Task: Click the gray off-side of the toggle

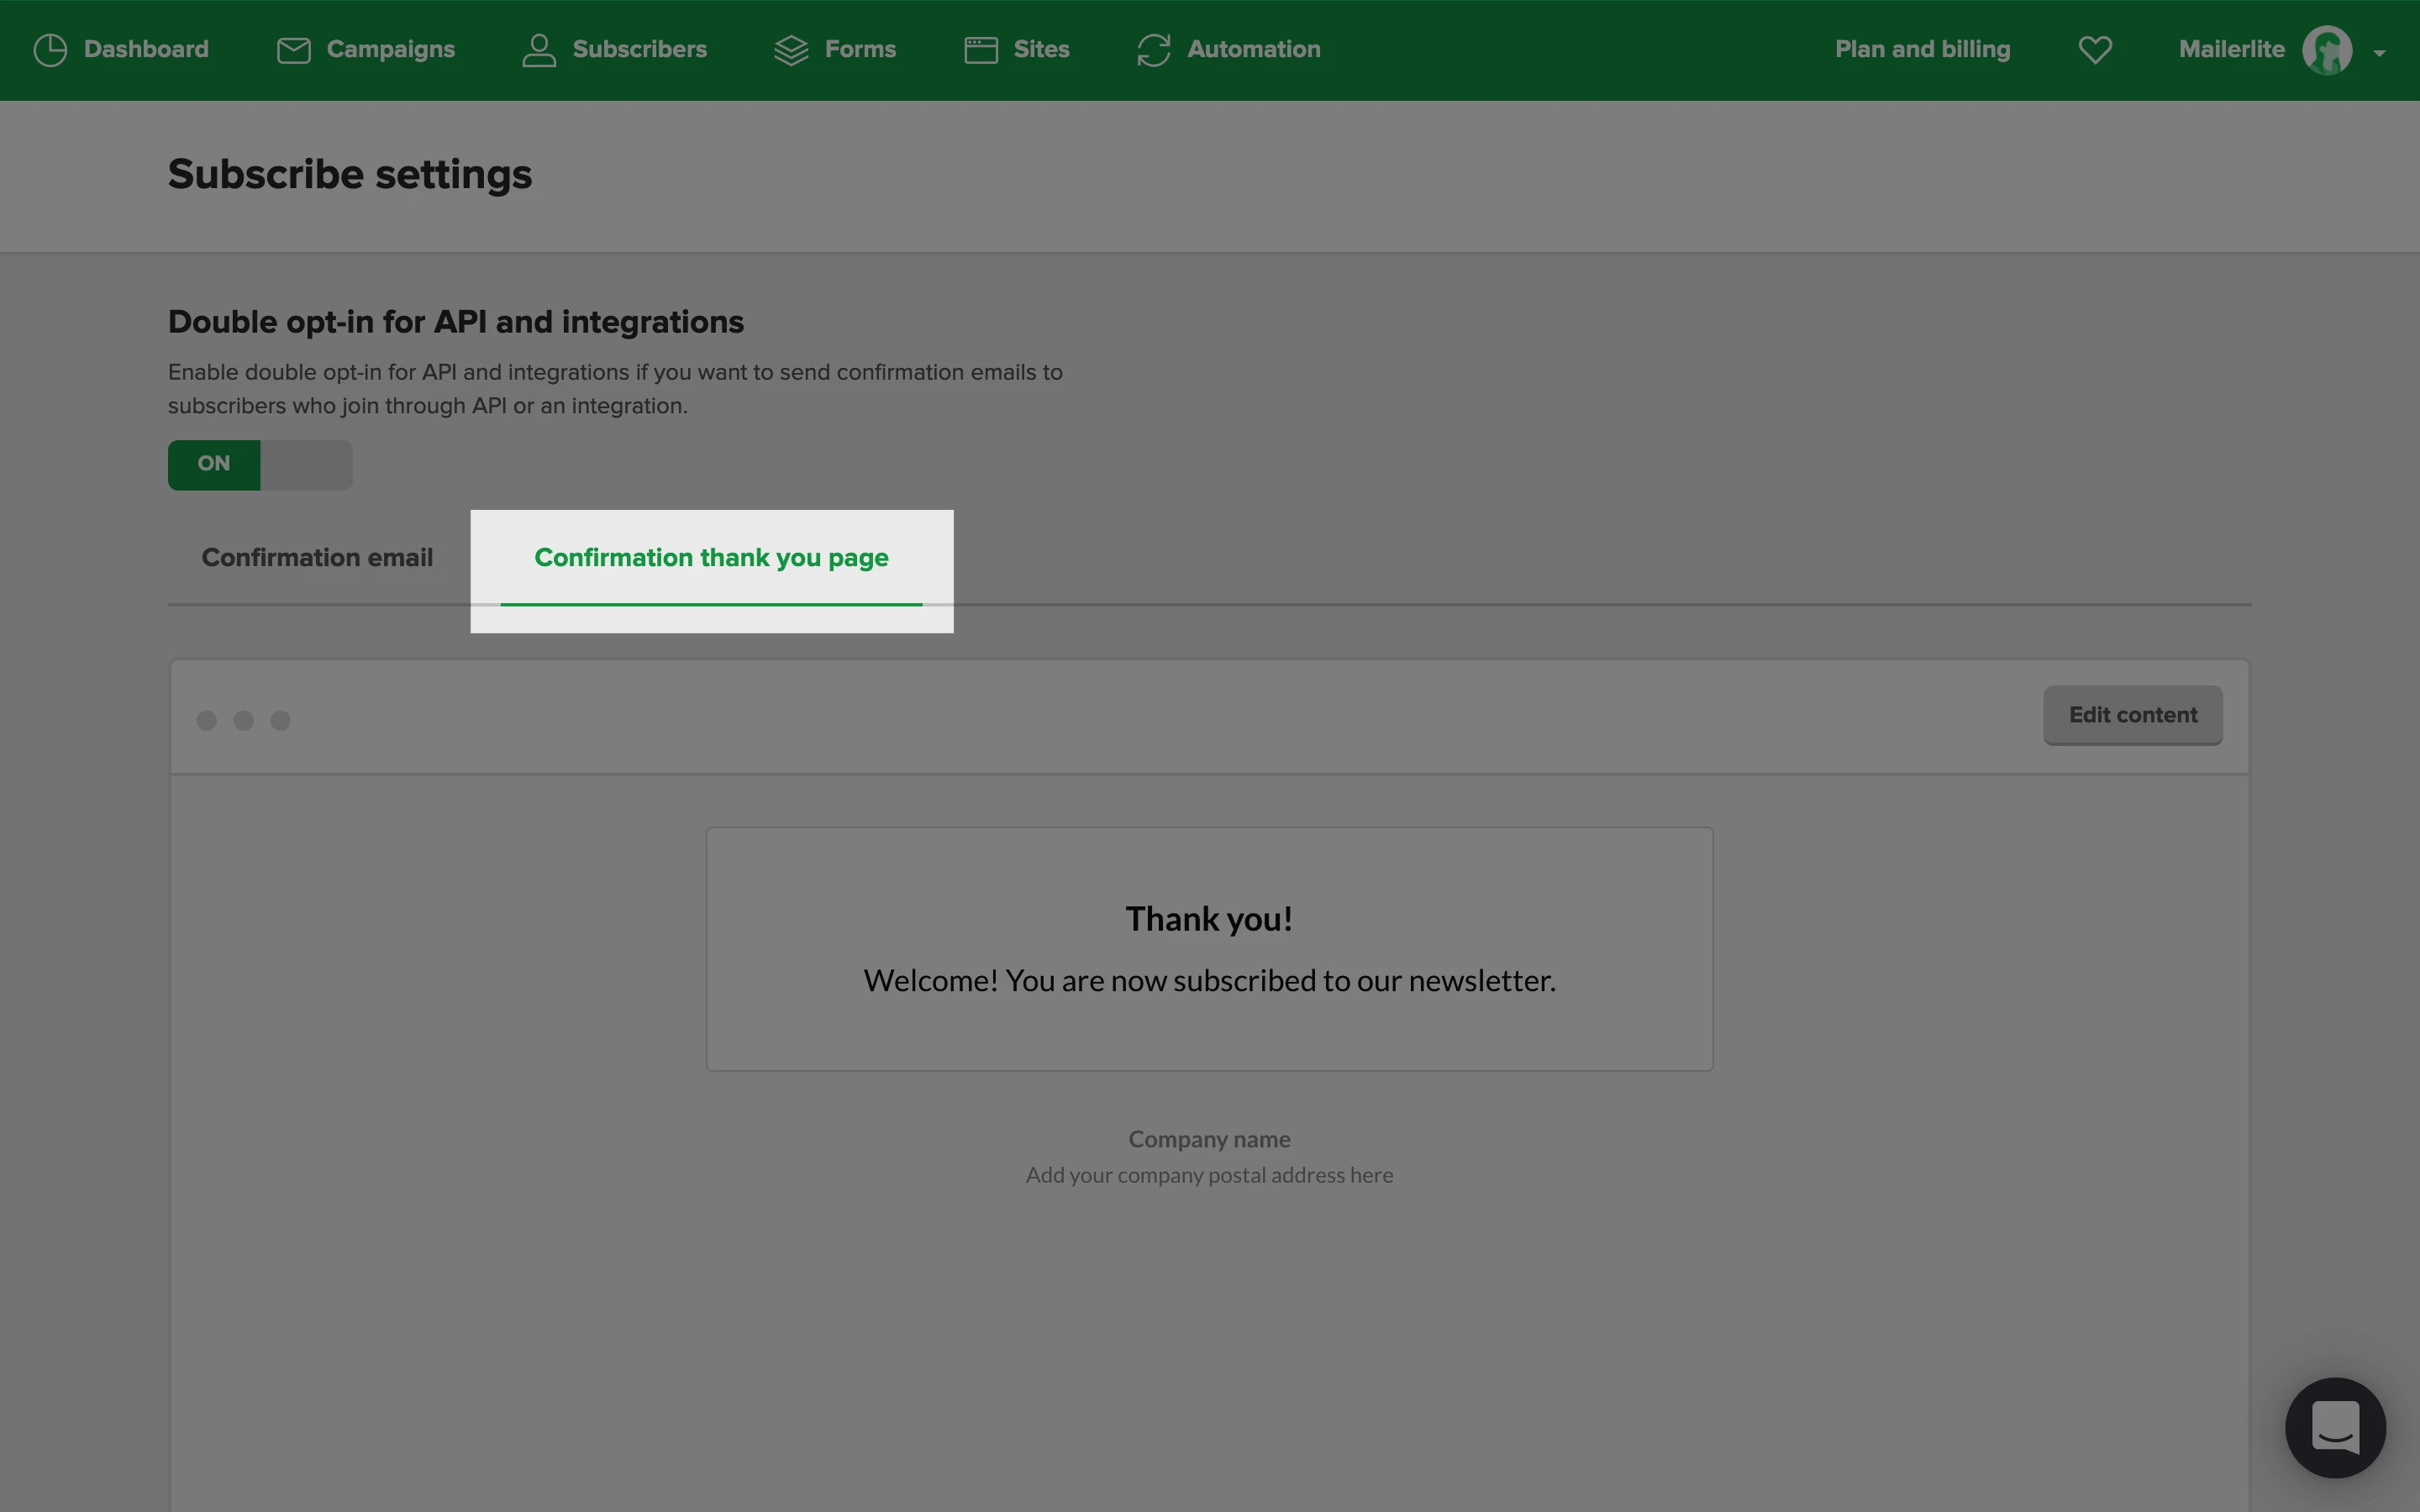Action: [x=306, y=464]
